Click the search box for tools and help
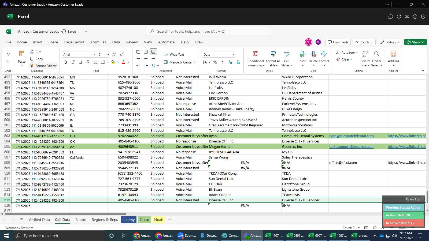429x241 pixels. [x=208, y=31]
